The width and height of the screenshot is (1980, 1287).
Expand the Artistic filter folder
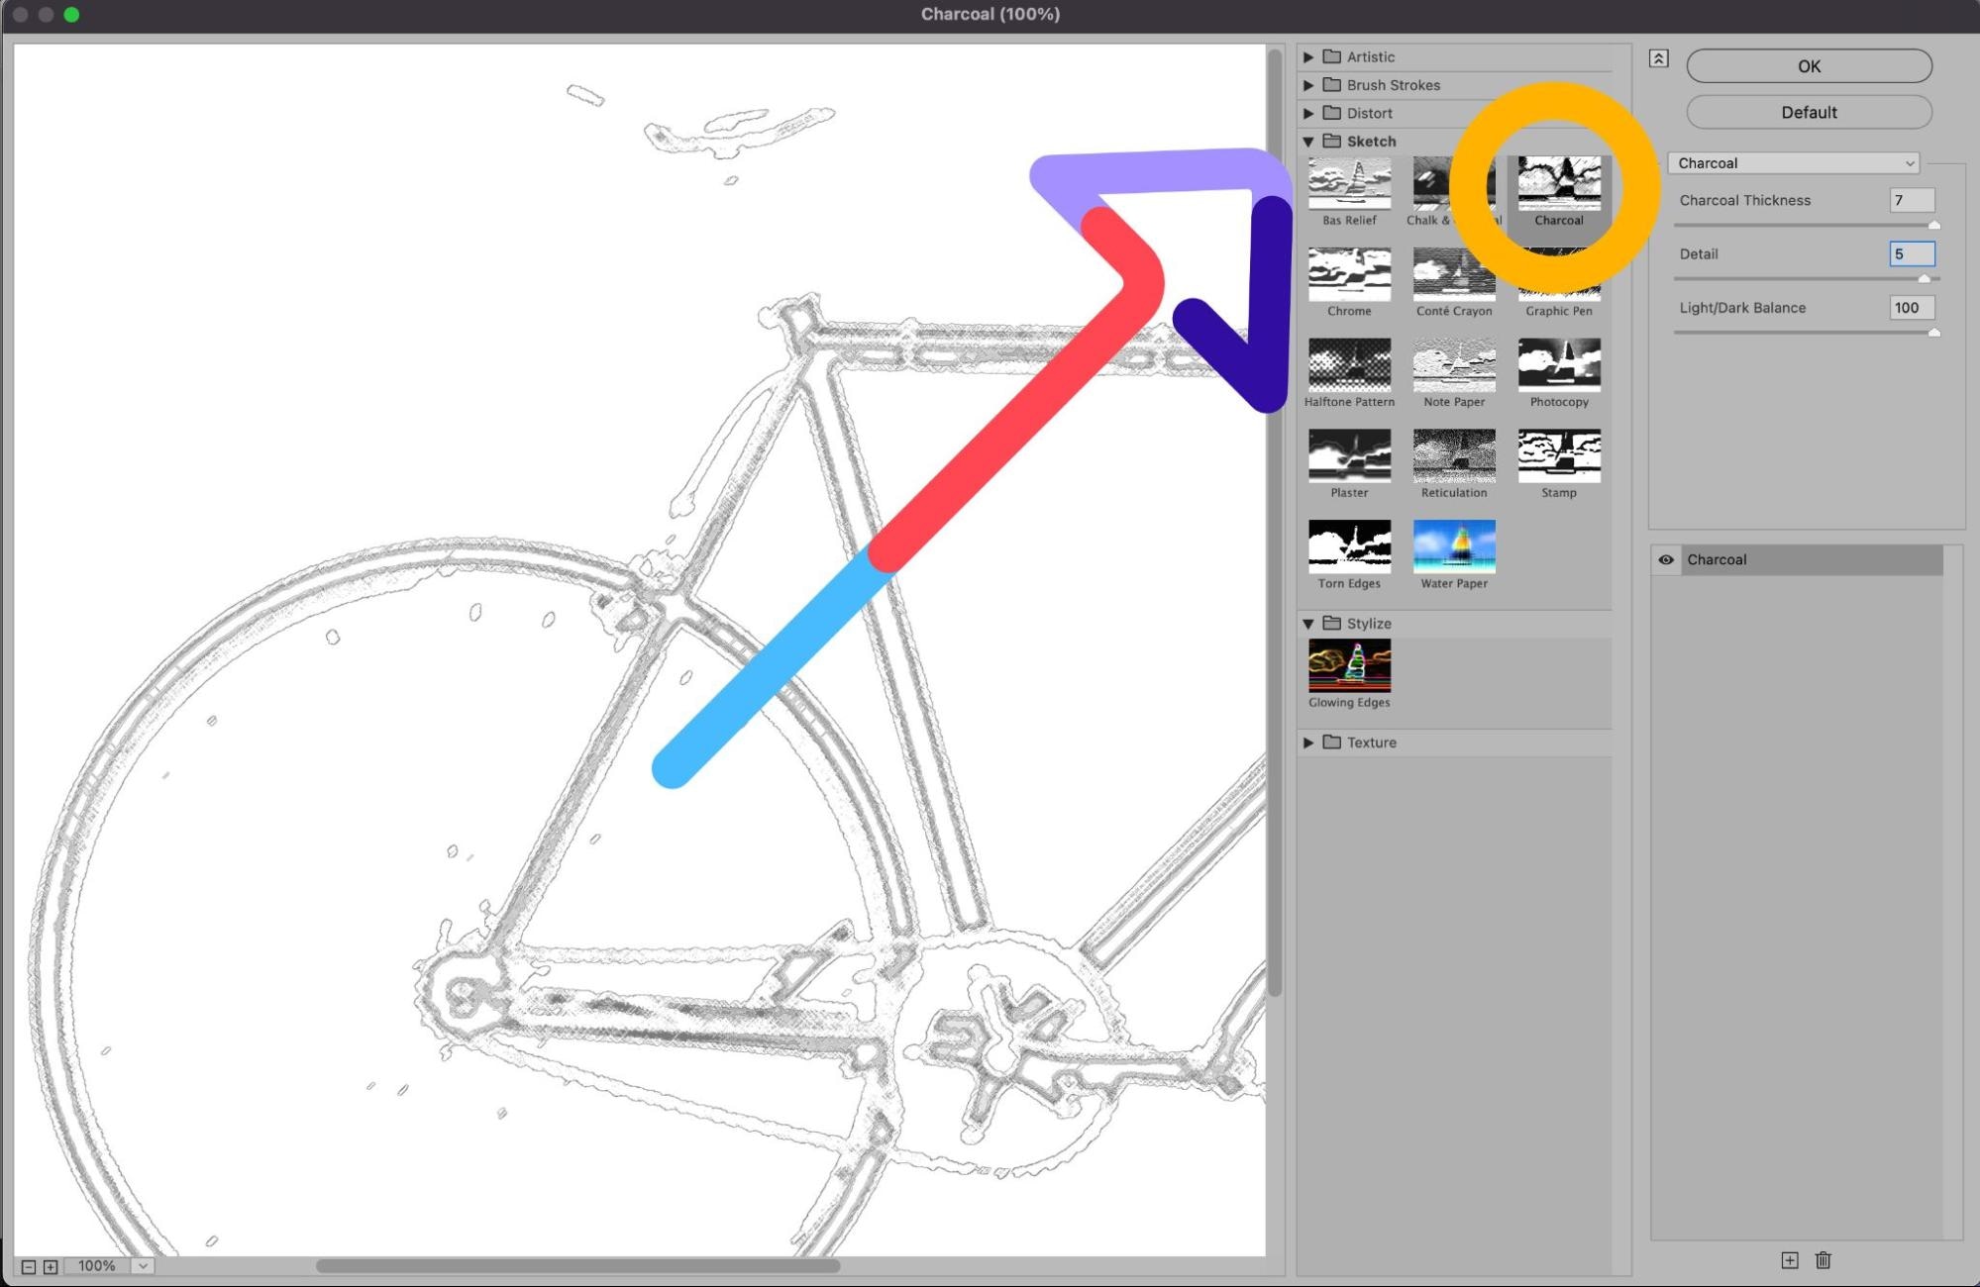[1308, 57]
